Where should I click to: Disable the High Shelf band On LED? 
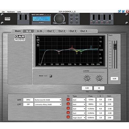pyautogui.click(x=68, y=117)
